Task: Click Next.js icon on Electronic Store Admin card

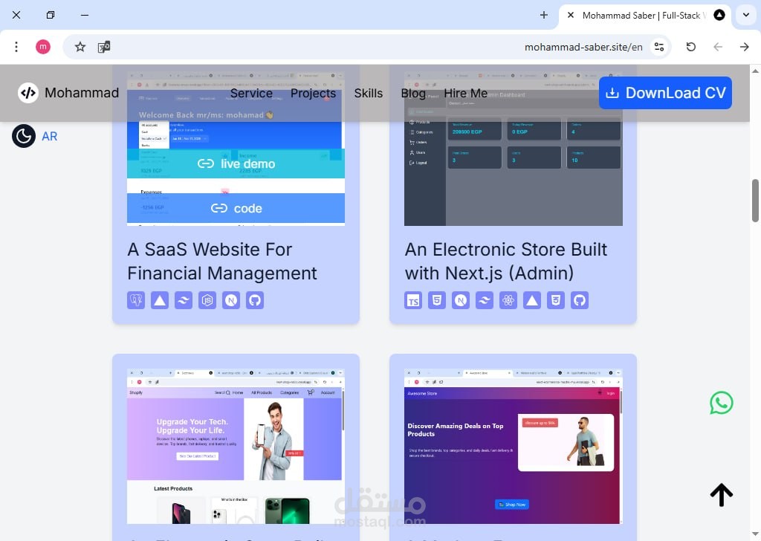Action: (461, 300)
